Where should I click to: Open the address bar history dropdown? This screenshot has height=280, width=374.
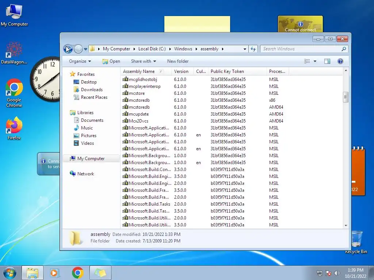[x=245, y=49]
